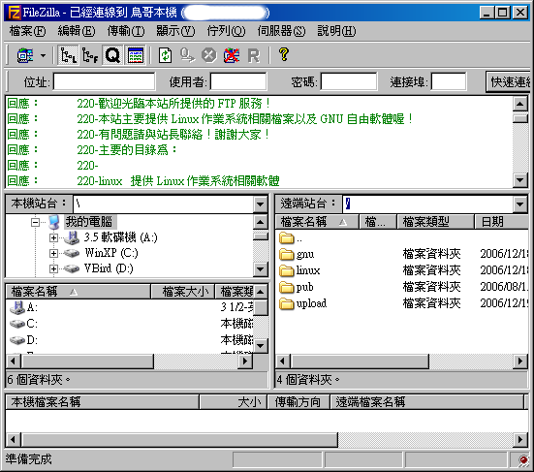Click message log scroll down arrow
Screen dimensions: 534x472
point(520,180)
